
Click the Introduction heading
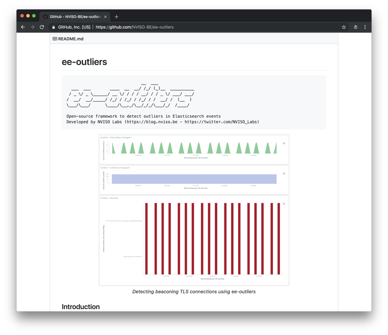(81, 307)
